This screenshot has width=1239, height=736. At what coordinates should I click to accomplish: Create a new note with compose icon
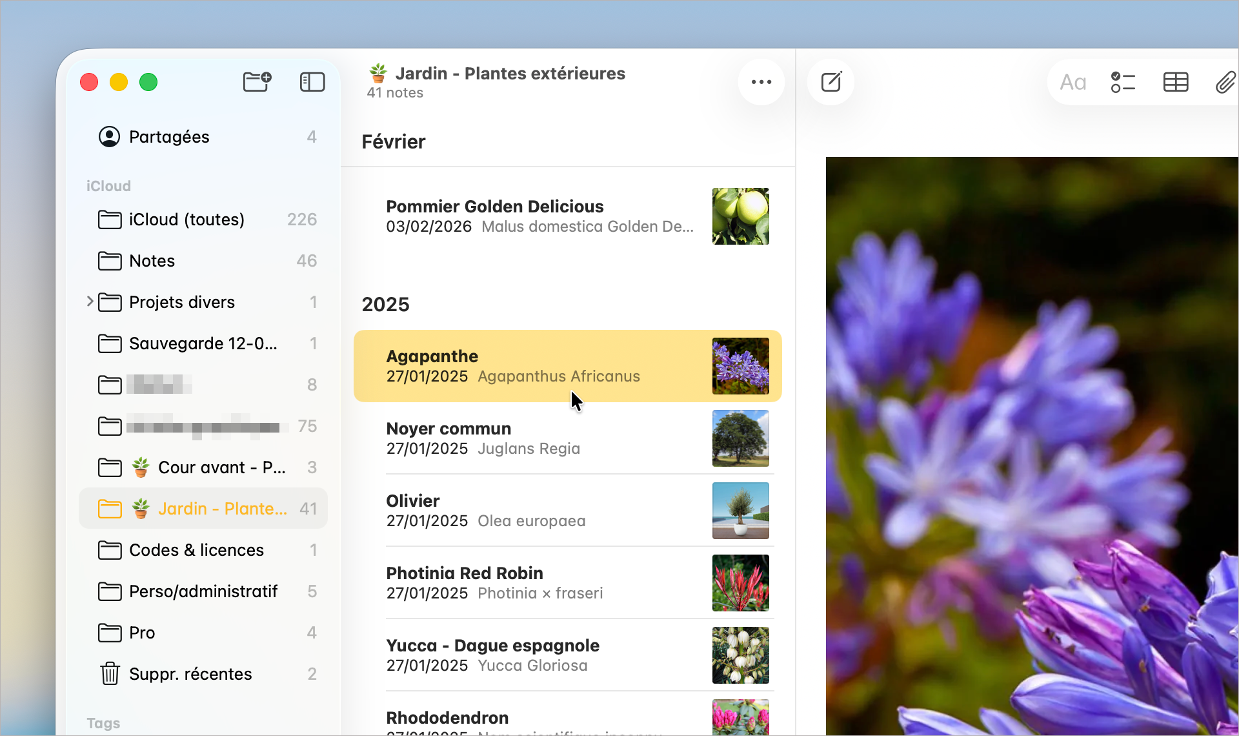831,82
